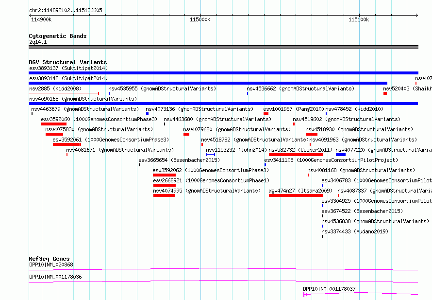This screenshot has width=432, height=300.
Task: Click the red bar under nsv4079680
Action: pyautogui.click(x=186, y=134)
